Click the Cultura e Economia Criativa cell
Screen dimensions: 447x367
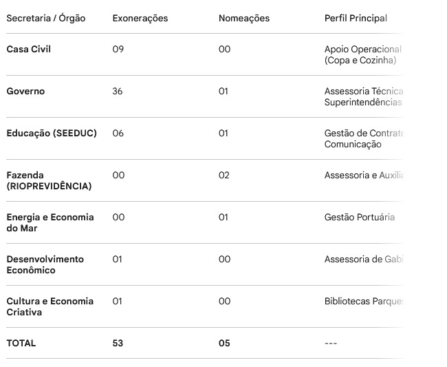coord(50,306)
